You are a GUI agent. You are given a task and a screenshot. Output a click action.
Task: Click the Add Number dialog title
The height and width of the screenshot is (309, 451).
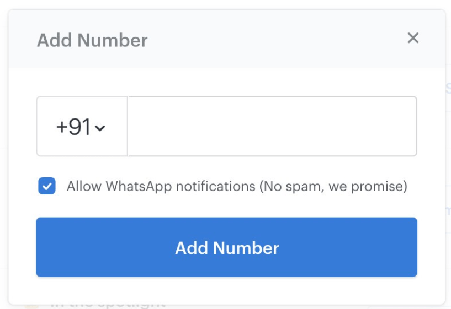coord(92,40)
